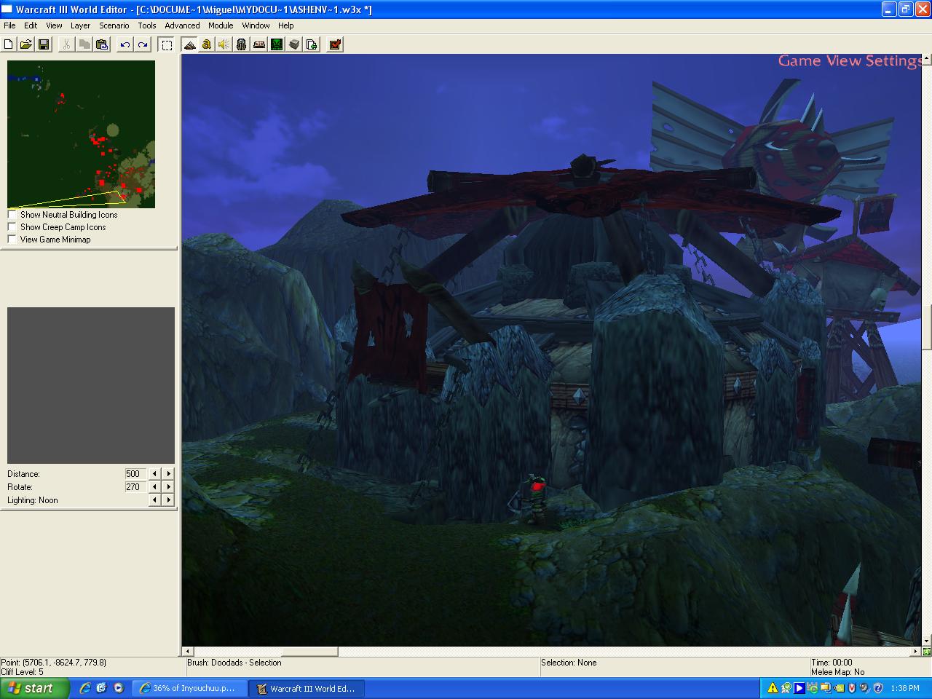Click the Windows start button
The height and width of the screenshot is (699, 932).
point(35,688)
